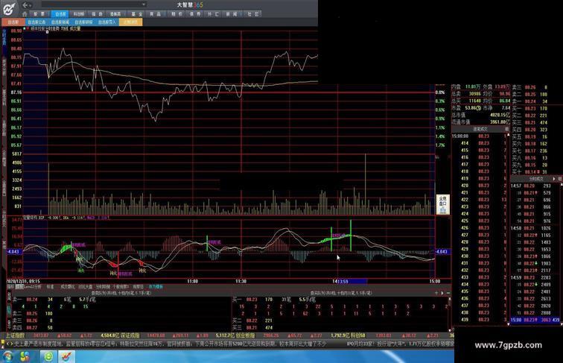Click the 卖一 88.24 ask row
563x363 pixels.
pyautogui.click(x=54, y=300)
